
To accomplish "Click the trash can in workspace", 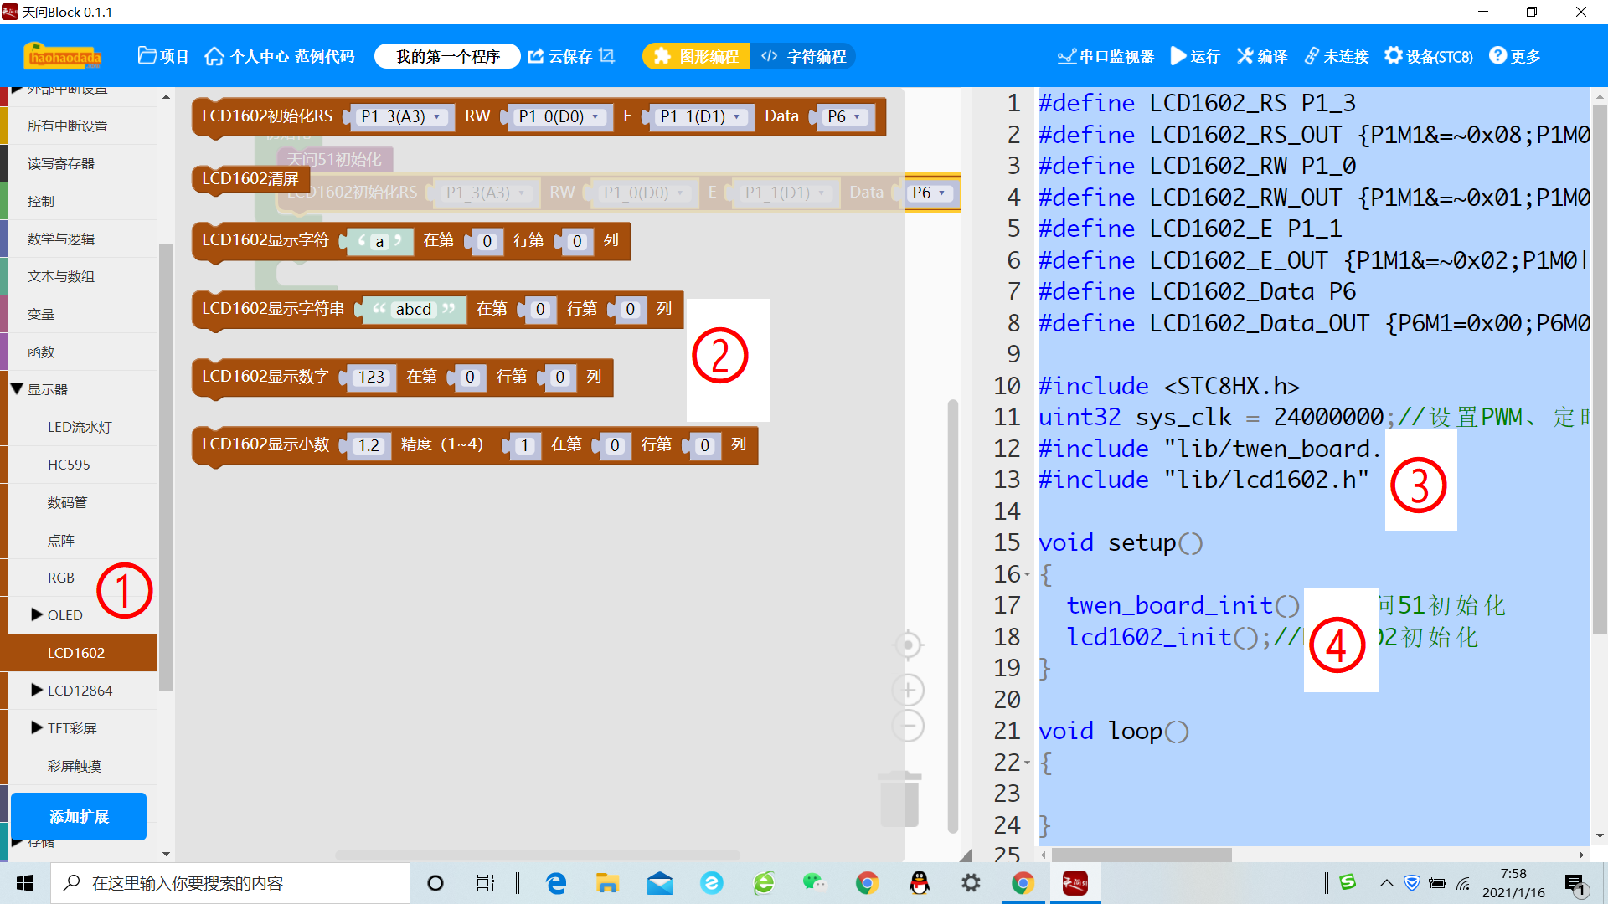I will 899,799.
